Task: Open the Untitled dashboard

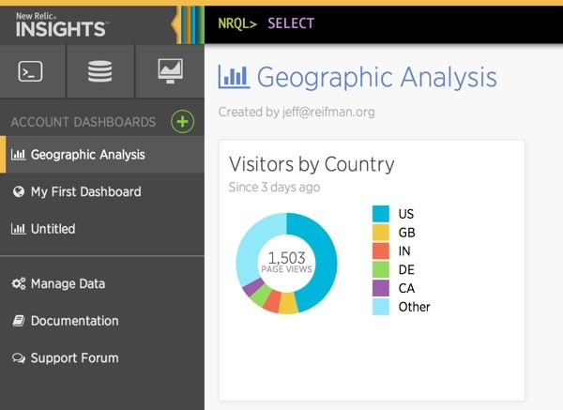Action: [x=102, y=229]
